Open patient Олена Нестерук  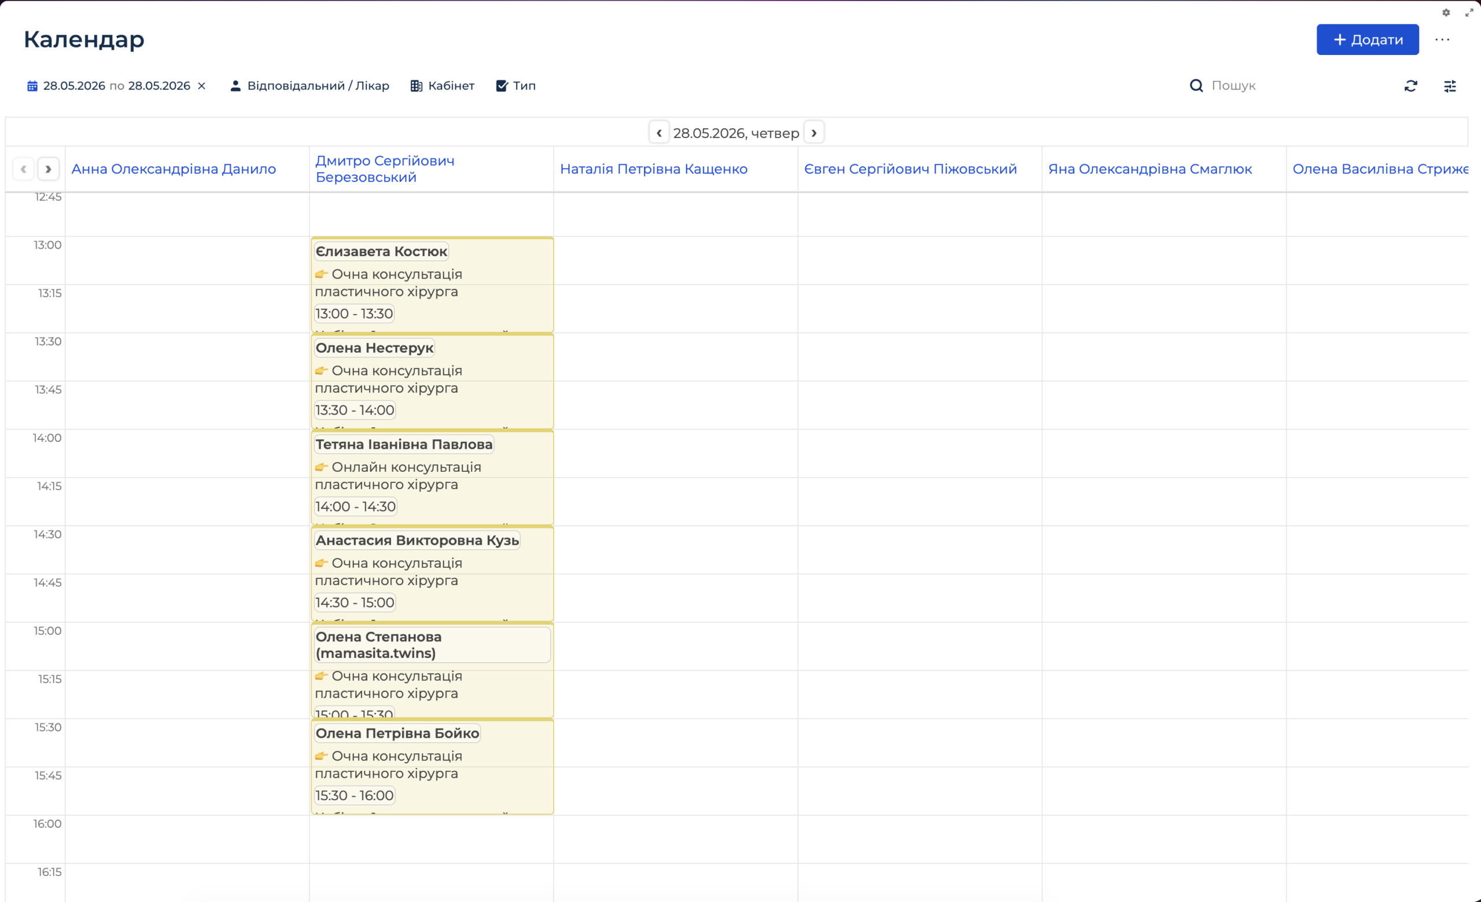[374, 348]
